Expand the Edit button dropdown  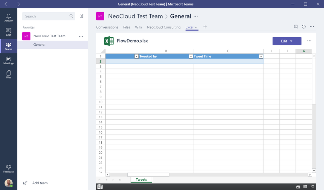pyautogui.click(x=291, y=41)
